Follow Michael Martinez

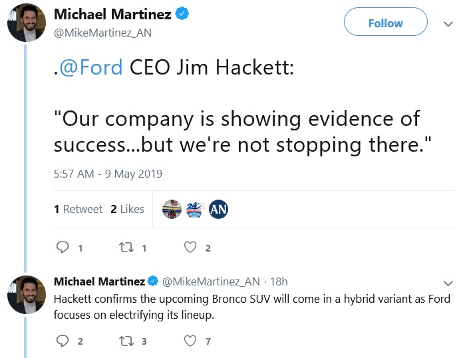(385, 23)
